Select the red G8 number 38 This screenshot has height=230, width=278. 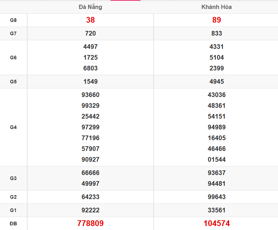(90, 20)
